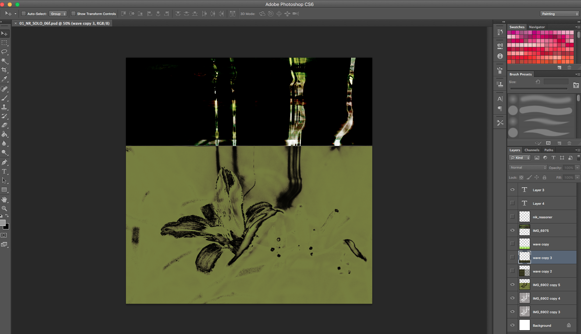This screenshot has width=581, height=334.
Task: Select the Pen tool
Action: click(4, 162)
